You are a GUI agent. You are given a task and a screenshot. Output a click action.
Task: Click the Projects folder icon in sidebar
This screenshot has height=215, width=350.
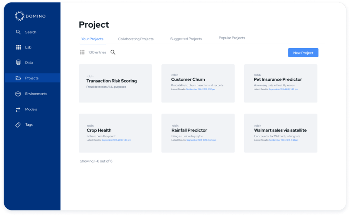coord(18,78)
